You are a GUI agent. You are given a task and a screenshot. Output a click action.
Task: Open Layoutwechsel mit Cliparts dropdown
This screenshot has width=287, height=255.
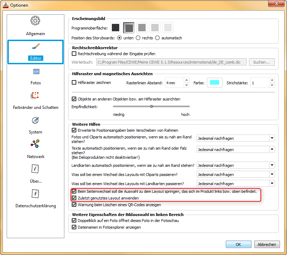coord(236,174)
